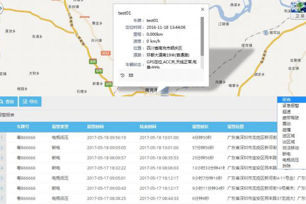This screenshot has width=306, height=204.
Task: Click the 导出 export button
Action: tap(30, 101)
